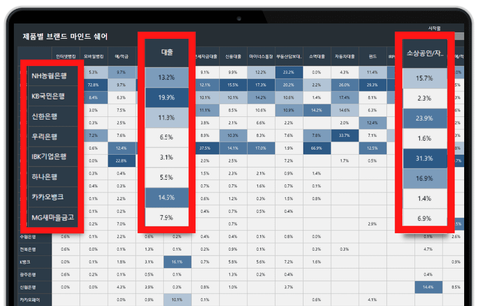Viewport: 479px width, 306px height.
Task: Select the 31.3% cell under 소상공인/자..
Action: coord(424,159)
